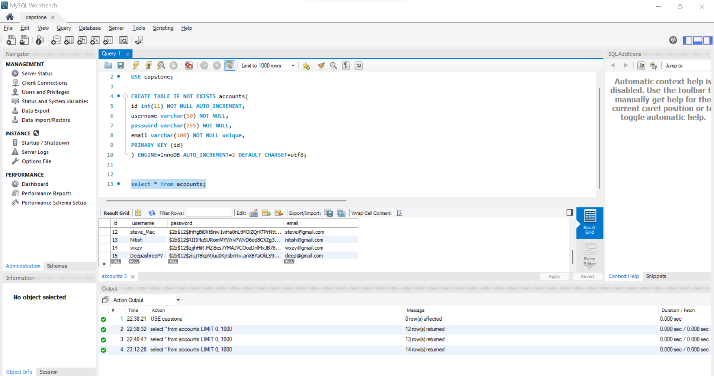Viewport: 714px width, 376px height.
Task: Toggle bottom output panel
Action: pyautogui.click(x=698, y=40)
